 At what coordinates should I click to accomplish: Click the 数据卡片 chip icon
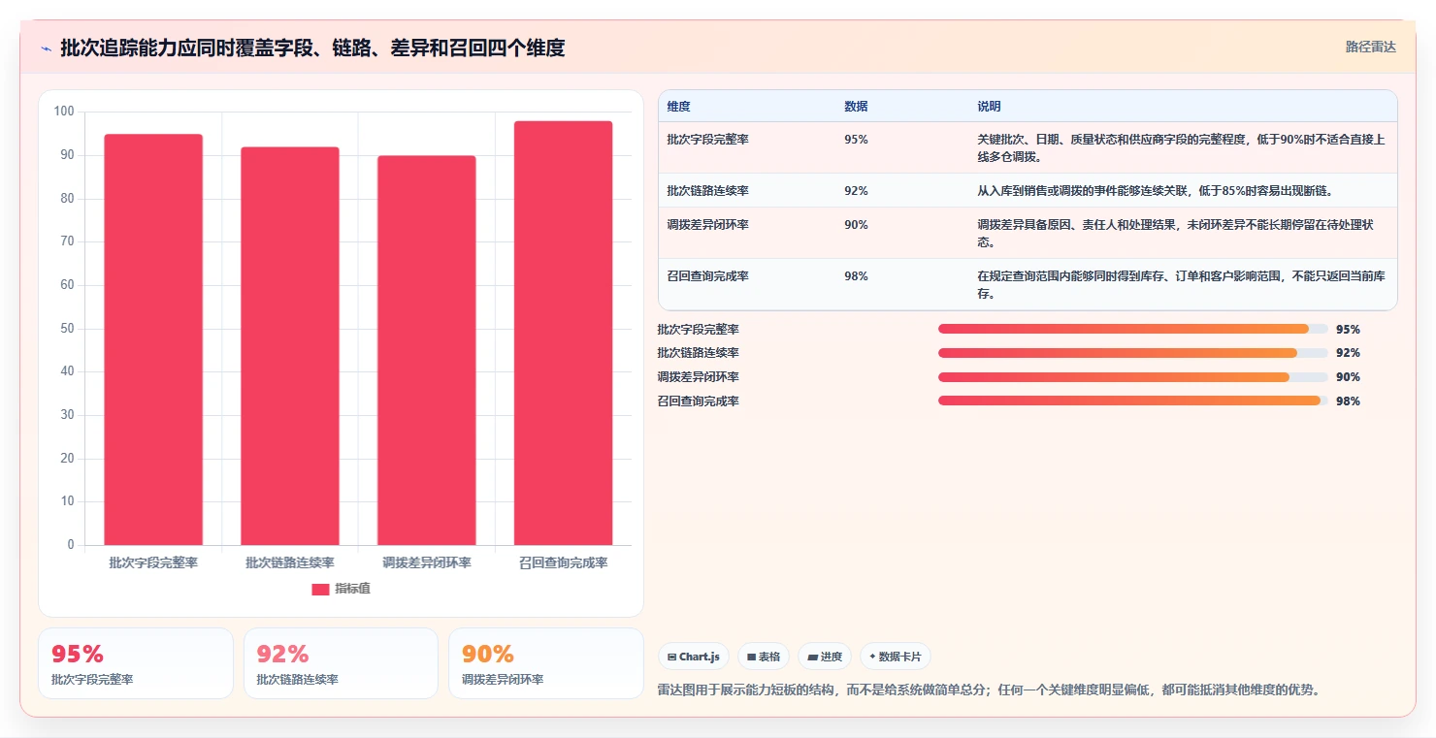(x=872, y=657)
